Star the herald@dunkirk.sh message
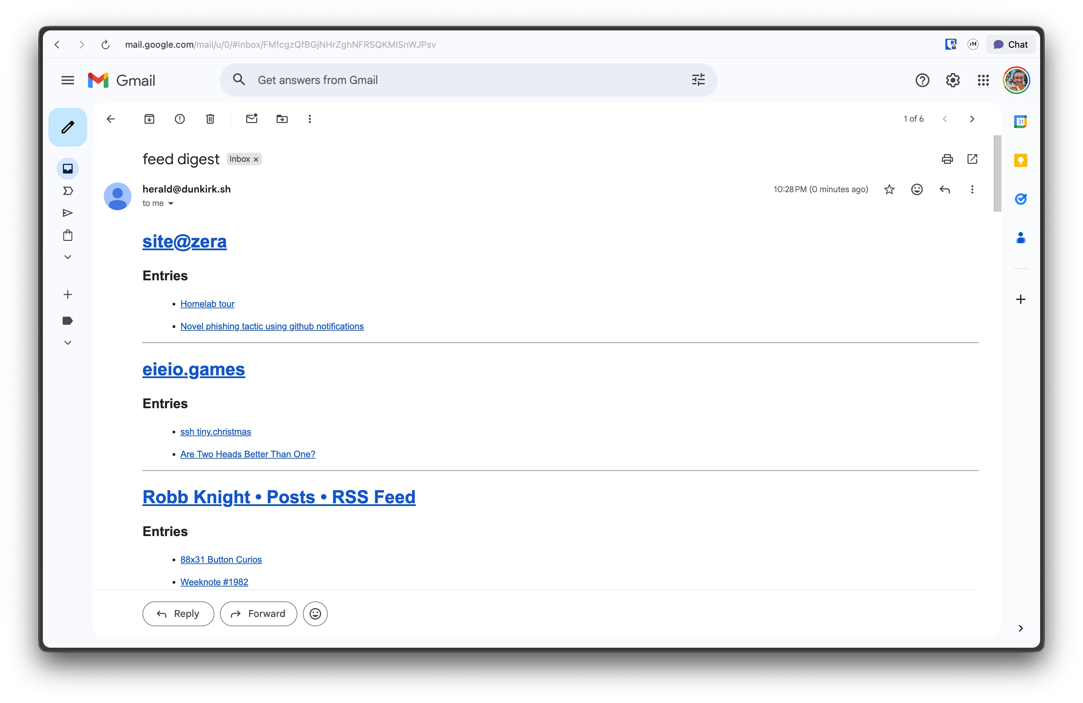The image size is (1083, 703). coord(889,190)
